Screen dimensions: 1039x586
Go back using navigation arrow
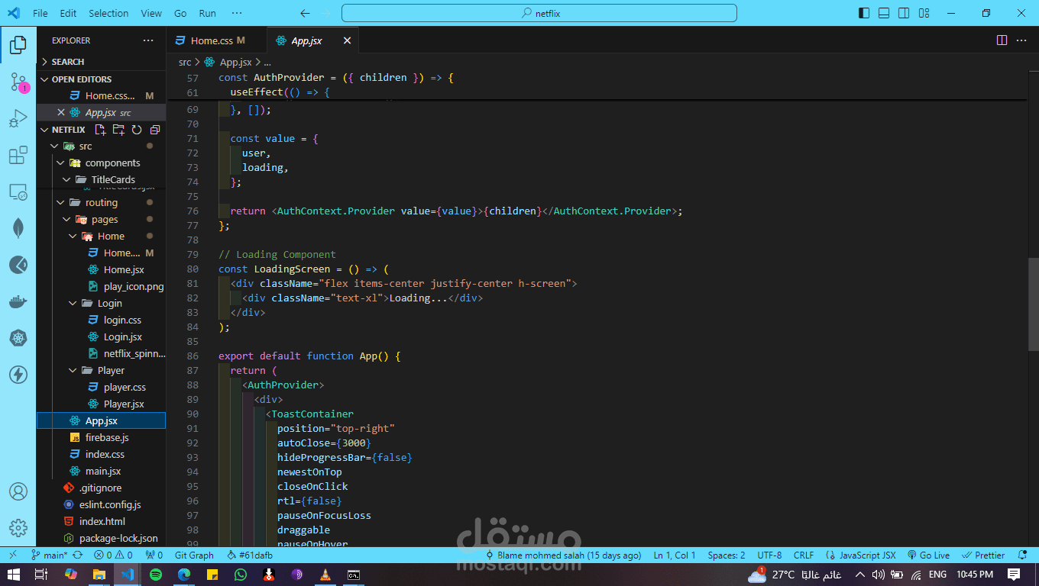coord(305,13)
